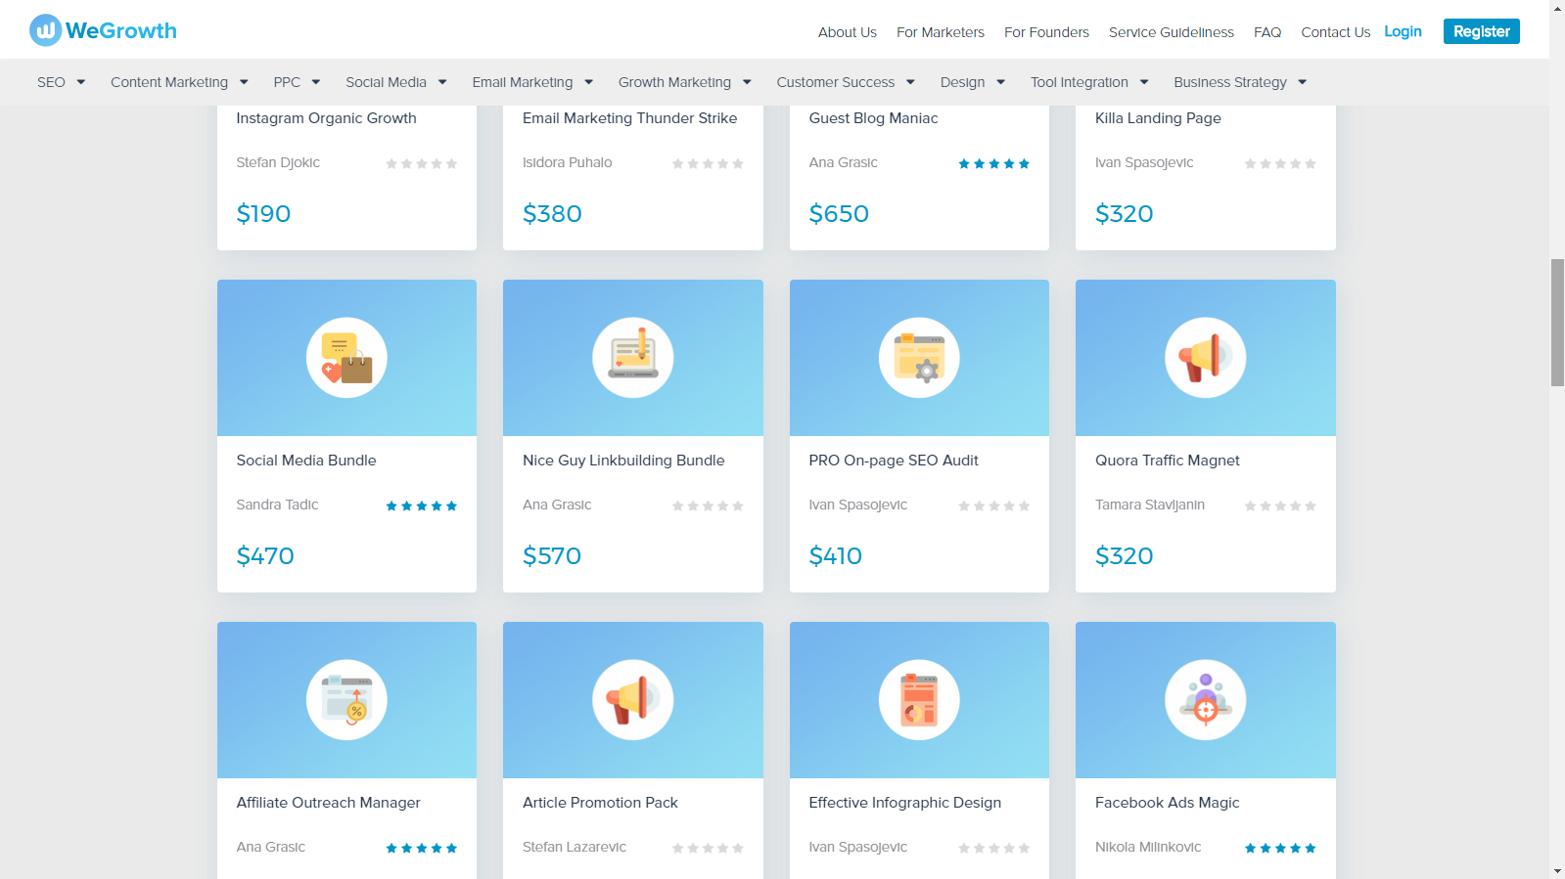This screenshot has height=879, width=1565.
Task: Click star rating for Quora Traffic Magnet
Action: pos(1280,505)
